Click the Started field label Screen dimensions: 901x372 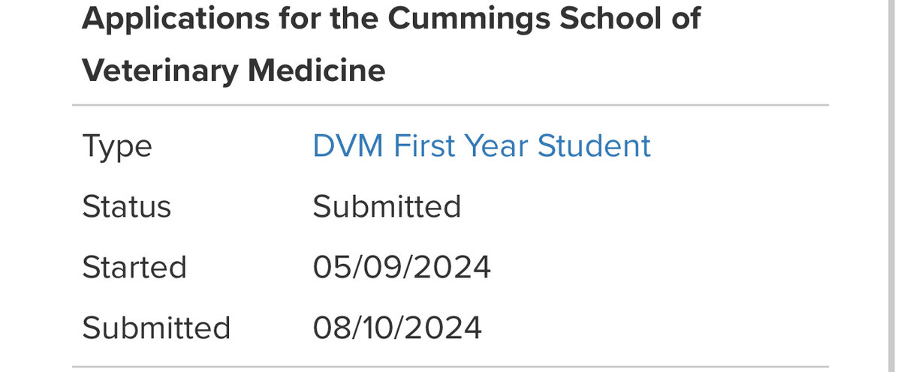tap(134, 267)
